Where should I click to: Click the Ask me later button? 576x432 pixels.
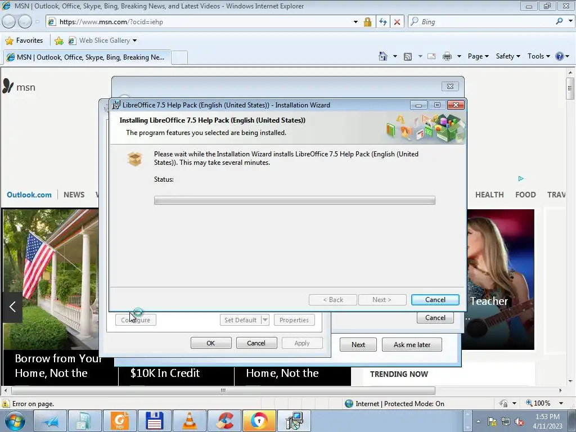[412, 345]
